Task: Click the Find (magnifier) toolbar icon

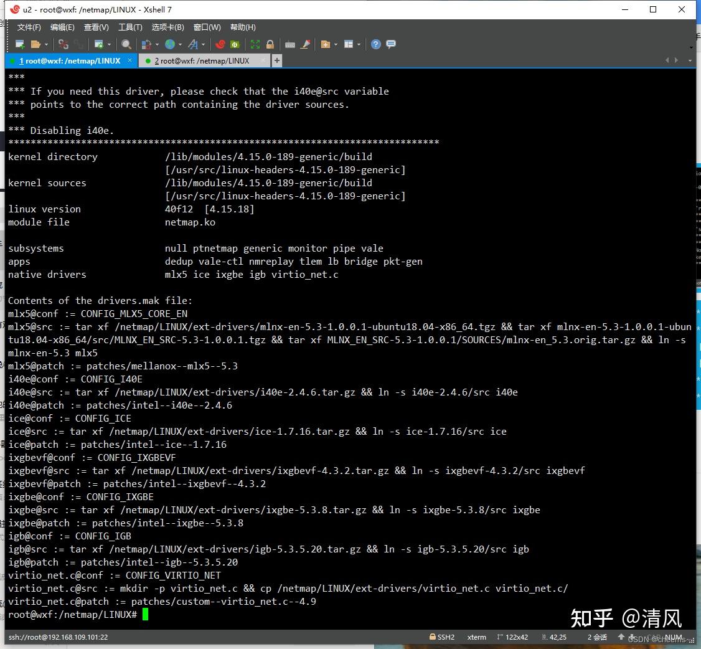Action: pos(125,44)
